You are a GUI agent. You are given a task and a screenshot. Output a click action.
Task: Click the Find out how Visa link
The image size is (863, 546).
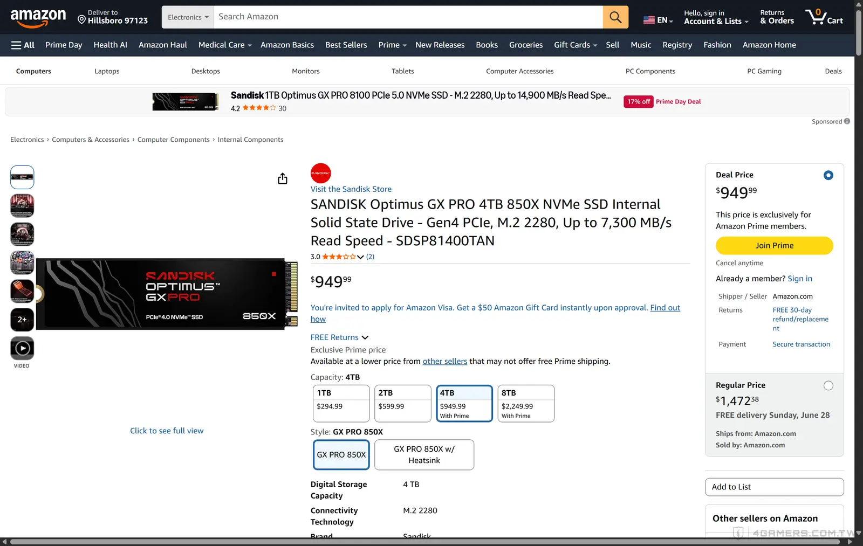click(x=665, y=308)
